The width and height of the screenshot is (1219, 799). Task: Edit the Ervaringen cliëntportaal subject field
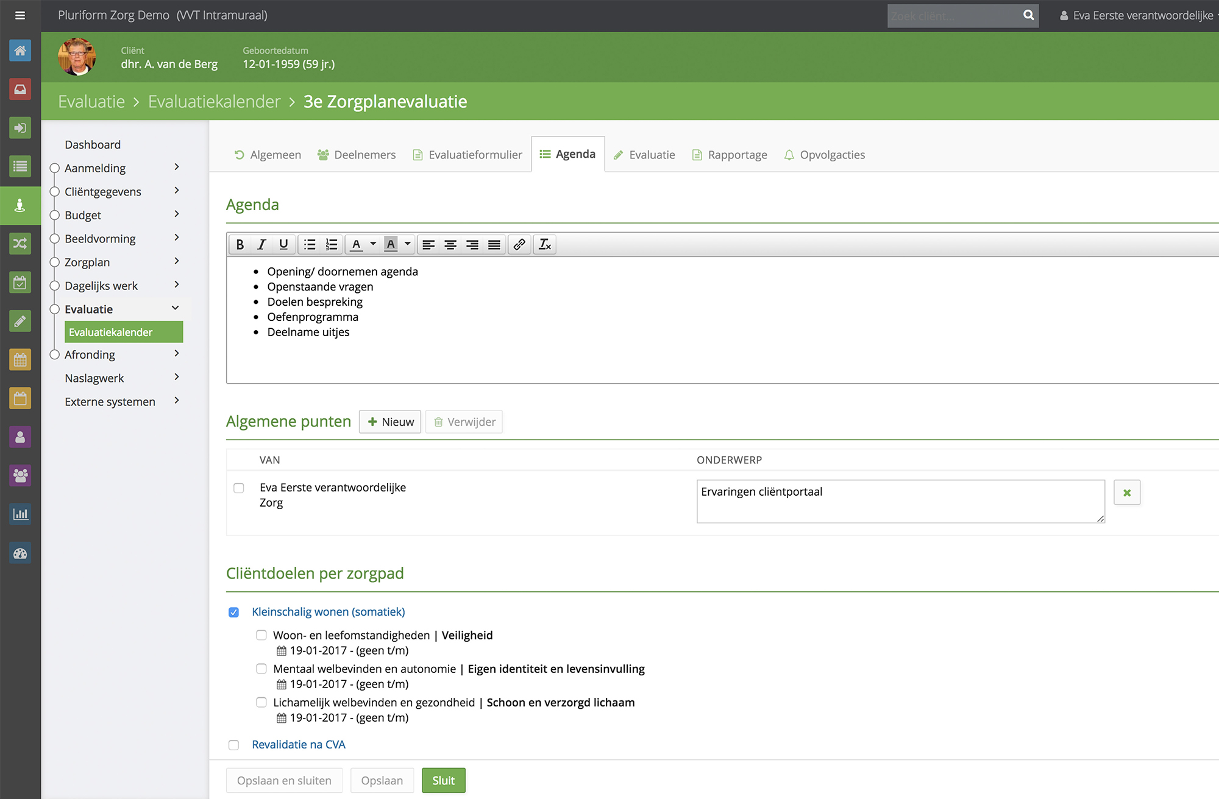(x=901, y=501)
